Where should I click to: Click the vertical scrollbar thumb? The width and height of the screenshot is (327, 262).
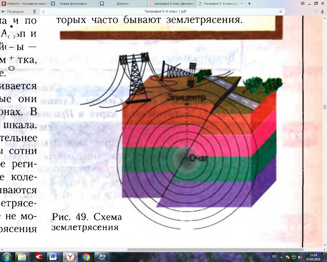click(325, 107)
